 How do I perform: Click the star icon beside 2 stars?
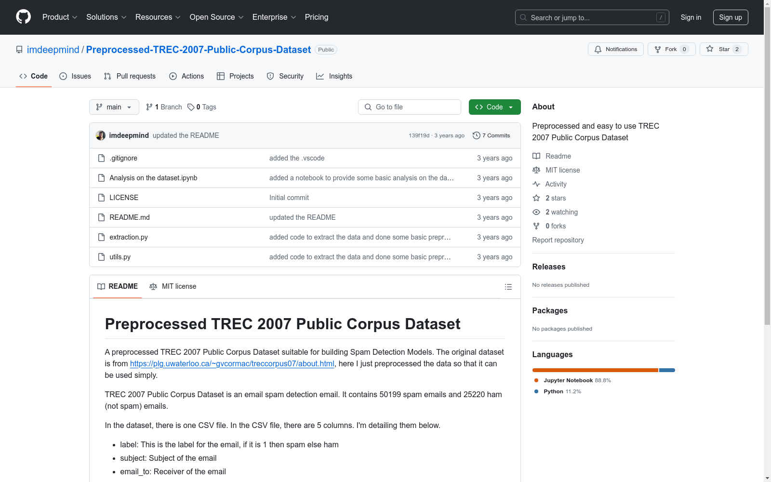click(536, 198)
